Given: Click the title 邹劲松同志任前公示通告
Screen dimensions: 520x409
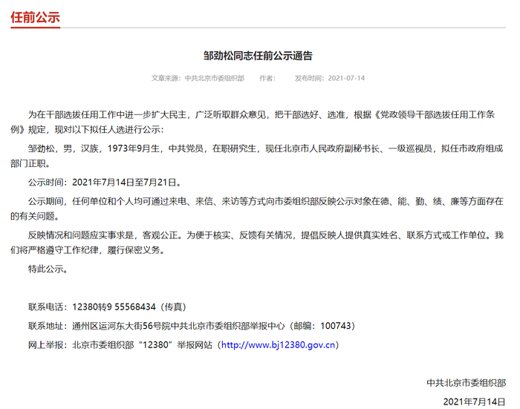Looking at the screenshot, I should (x=258, y=56).
